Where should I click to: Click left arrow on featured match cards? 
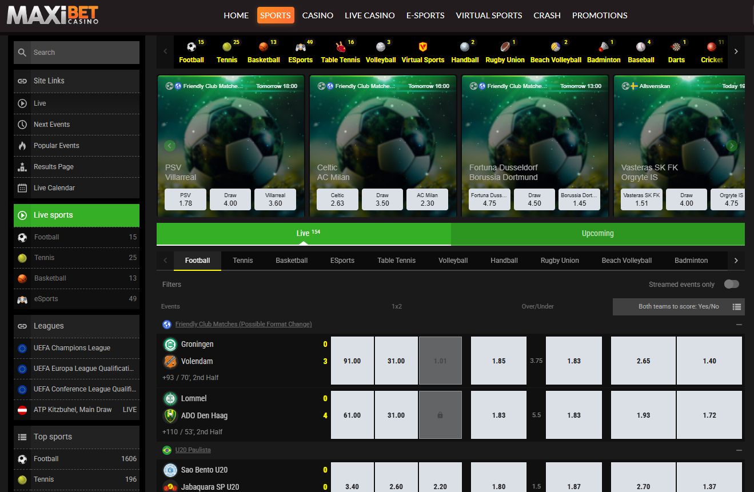170,146
